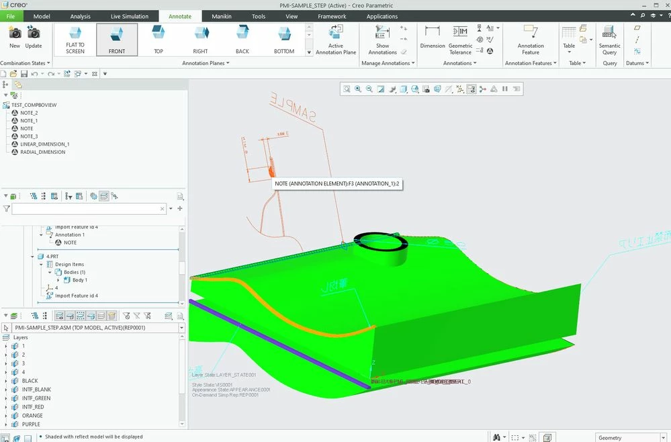671x442 pixels.
Task: Expand the annotation planes gallery arrow
Action: coord(309,52)
